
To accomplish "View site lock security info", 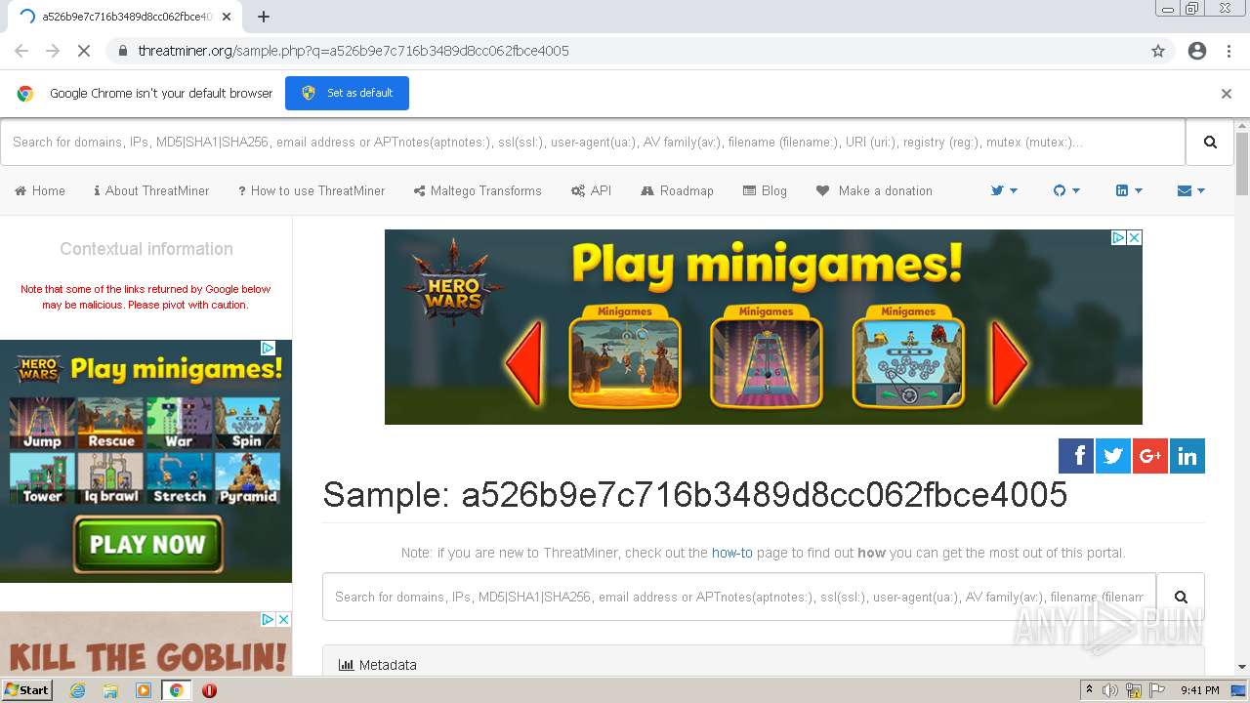I will tap(122, 51).
